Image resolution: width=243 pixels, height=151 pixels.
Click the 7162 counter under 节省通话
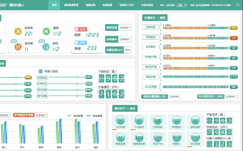click(112, 94)
